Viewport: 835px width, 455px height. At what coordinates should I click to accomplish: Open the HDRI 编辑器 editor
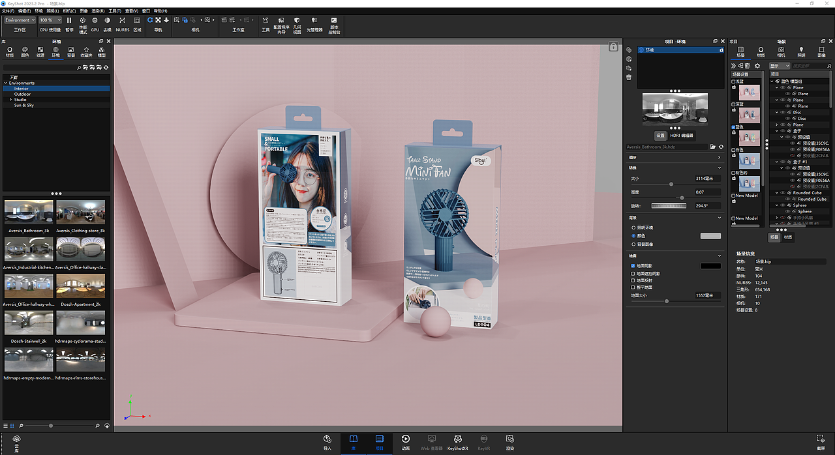[682, 136]
